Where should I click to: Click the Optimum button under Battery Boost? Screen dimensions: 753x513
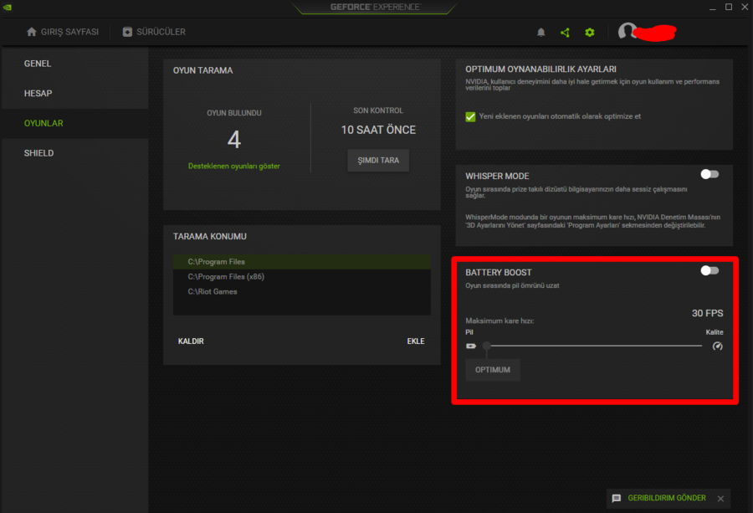493,370
